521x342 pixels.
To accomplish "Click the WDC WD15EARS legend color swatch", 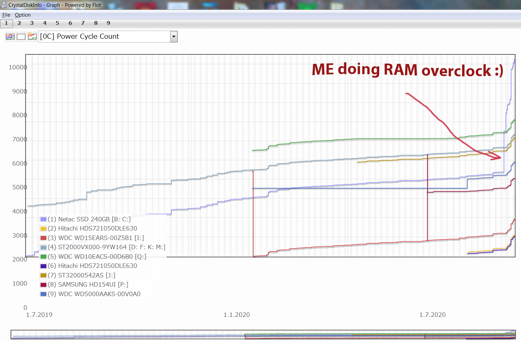I will [43, 238].
